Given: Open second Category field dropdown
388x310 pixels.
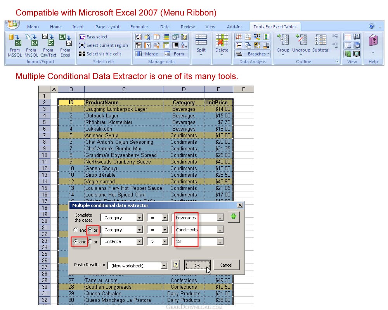Looking at the screenshot, I should click(140, 230).
